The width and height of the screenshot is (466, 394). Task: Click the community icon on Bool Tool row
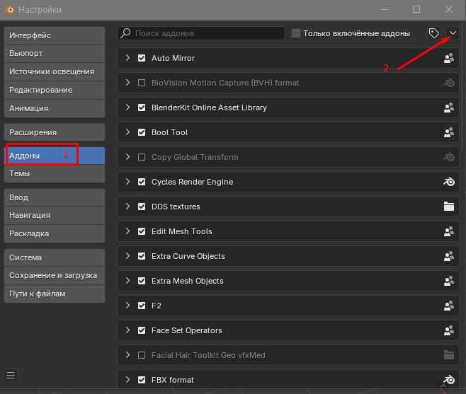click(449, 132)
